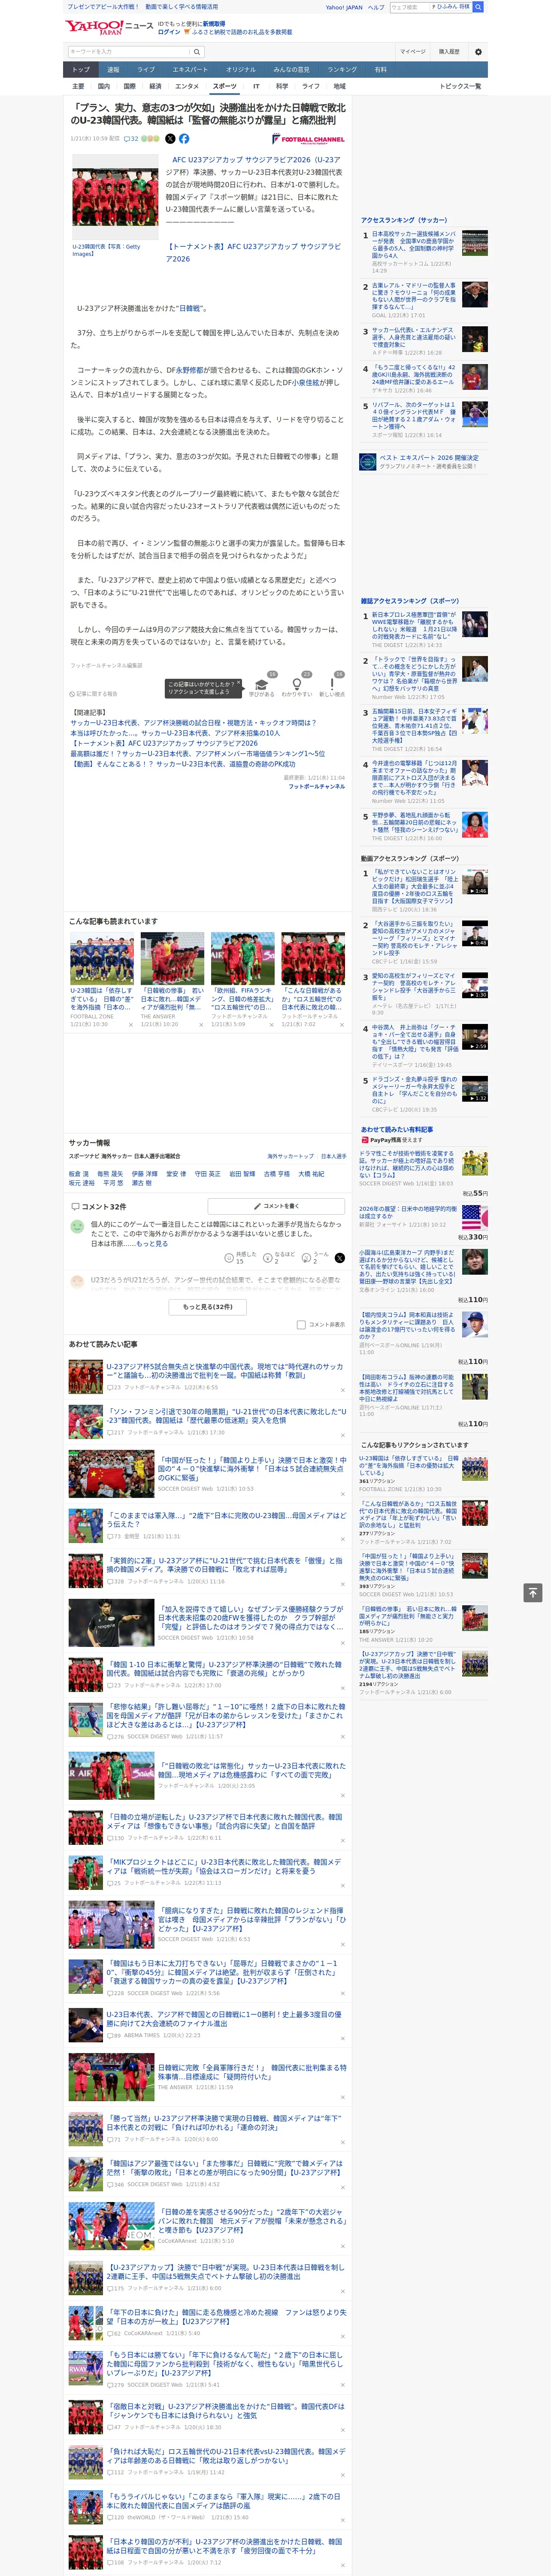Click the green avatar of the first commenter
The height and width of the screenshot is (2576, 551).
coord(77,1226)
